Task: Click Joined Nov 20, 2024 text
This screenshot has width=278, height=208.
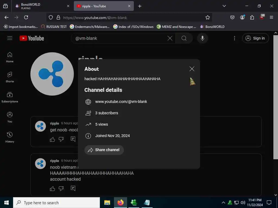Action: 112,136
